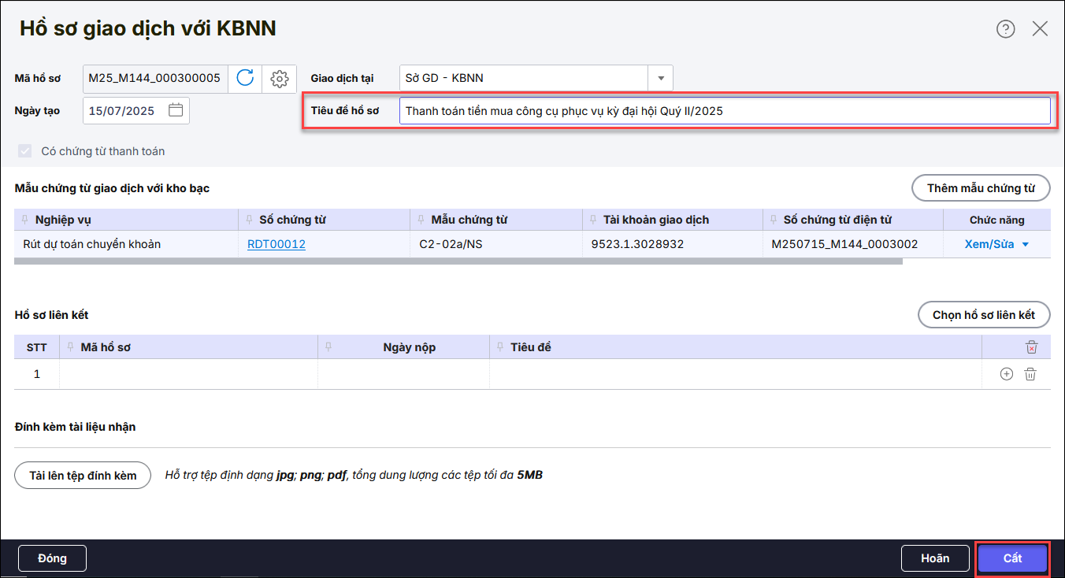This screenshot has width=1065, height=578.
Task: Click the Chọn hồ sơ liên kết button
Action: point(984,315)
